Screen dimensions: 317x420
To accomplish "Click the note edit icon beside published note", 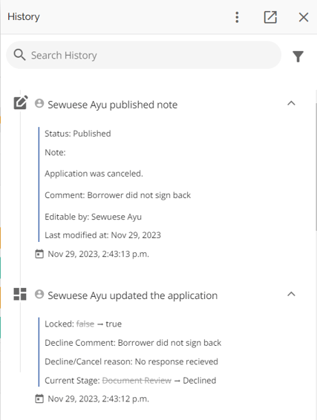I will [21, 102].
